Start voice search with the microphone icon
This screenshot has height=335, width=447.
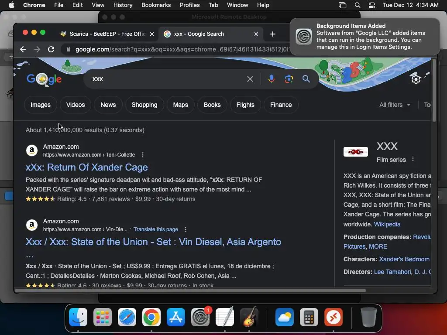[x=272, y=79]
